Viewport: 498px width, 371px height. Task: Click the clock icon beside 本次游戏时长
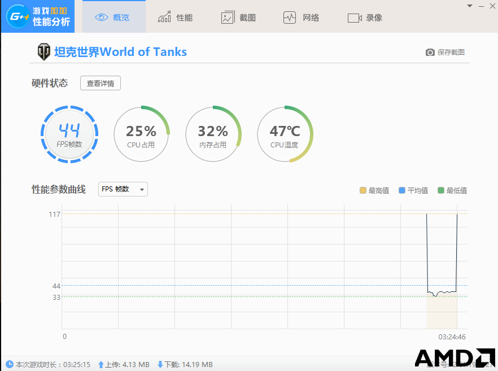click(10, 364)
